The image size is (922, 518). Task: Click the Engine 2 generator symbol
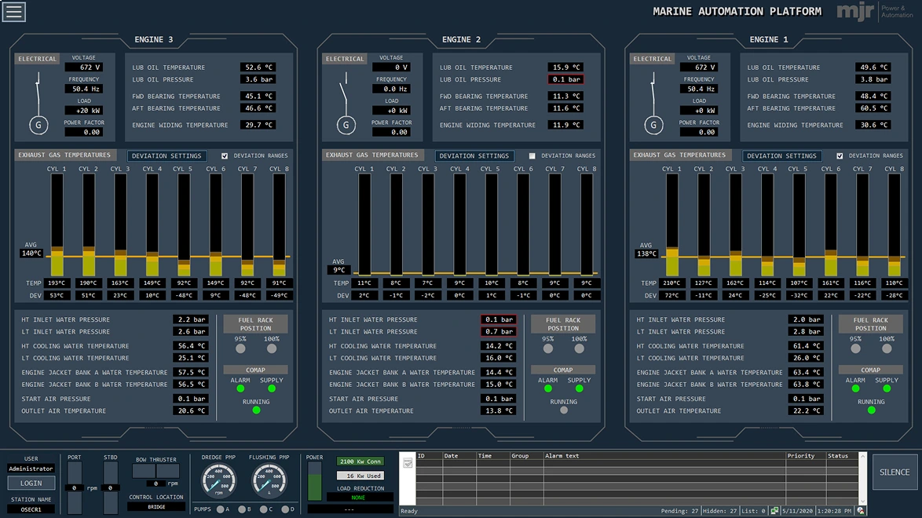click(x=346, y=125)
